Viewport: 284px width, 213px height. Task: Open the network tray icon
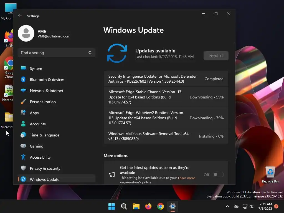click(245, 206)
